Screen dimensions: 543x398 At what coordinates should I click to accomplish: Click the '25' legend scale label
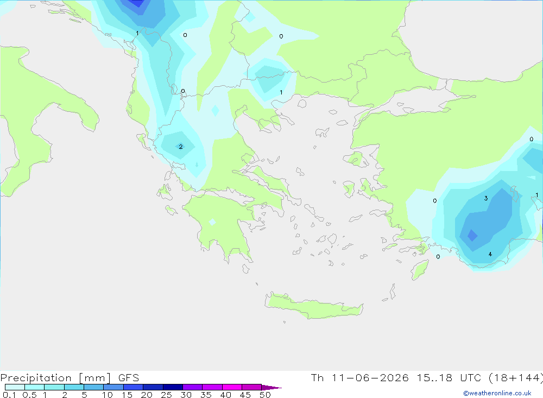click(x=167, y=395)
